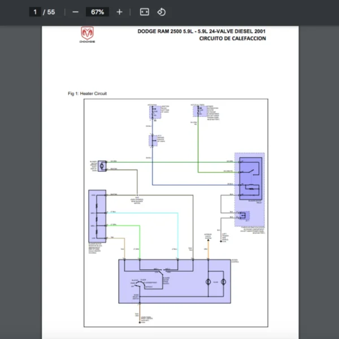The image size is (339, 339).
Task: Click the red Dodge ram logo
Action: pyautogui.click(x=88, y=35)
